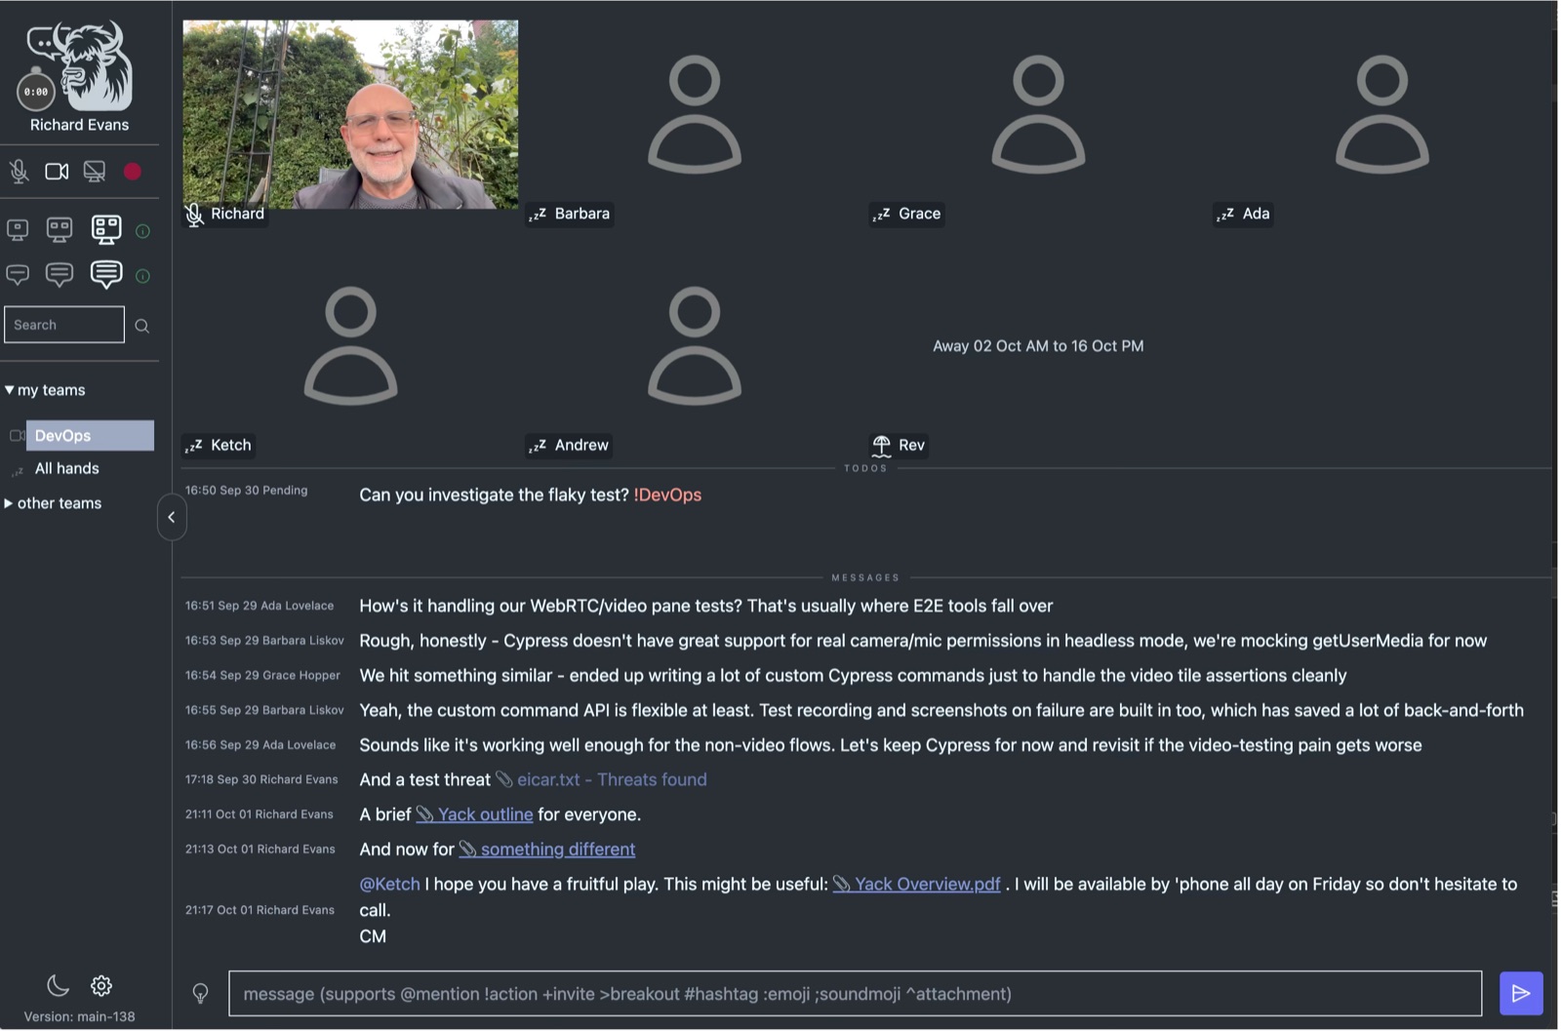Select the largest chat message layout icon

106,274
